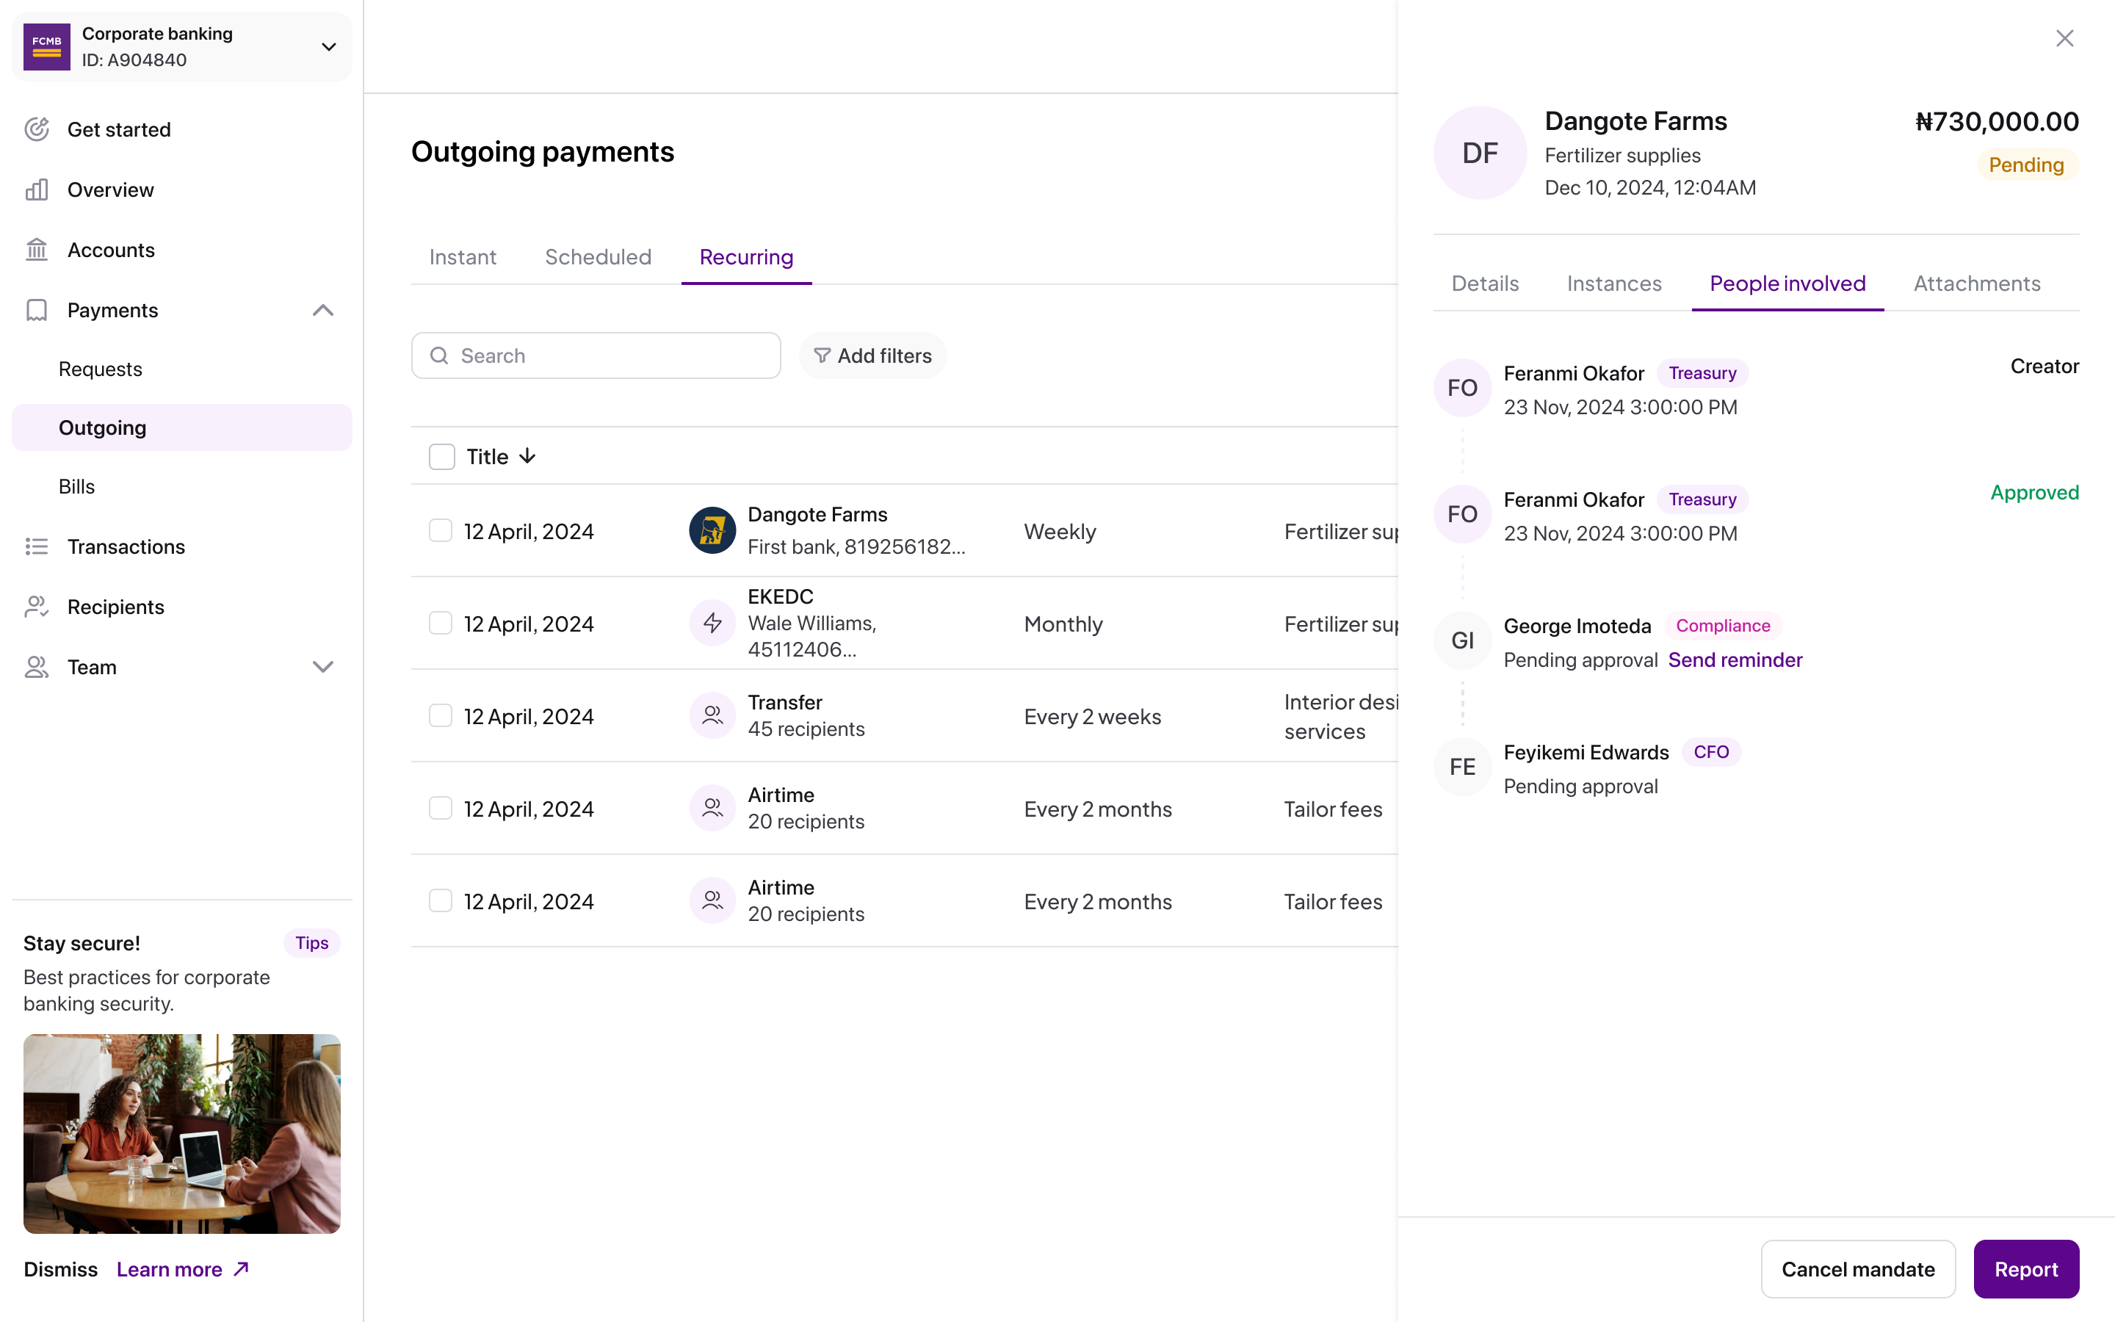
Task: Click the Add filters button
Action: 872,356
